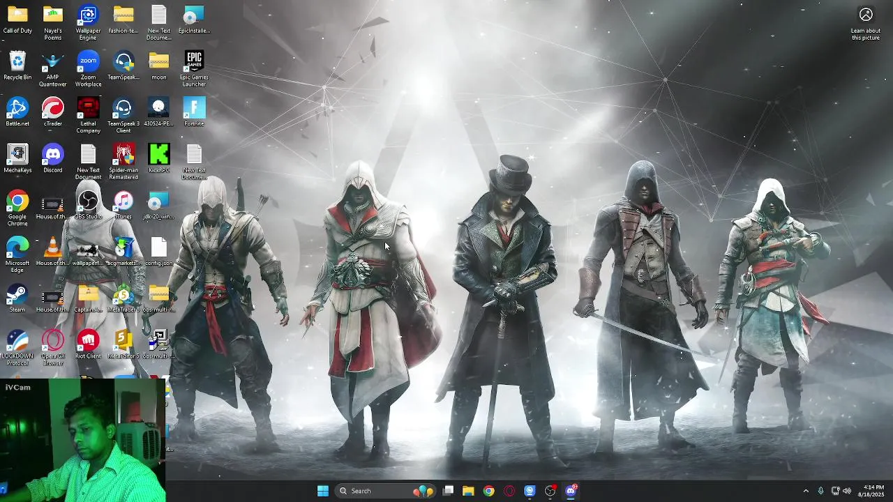This screenshot has width=893, height=502.
Task: Select the 430524-PE image file
Action: 159,112
